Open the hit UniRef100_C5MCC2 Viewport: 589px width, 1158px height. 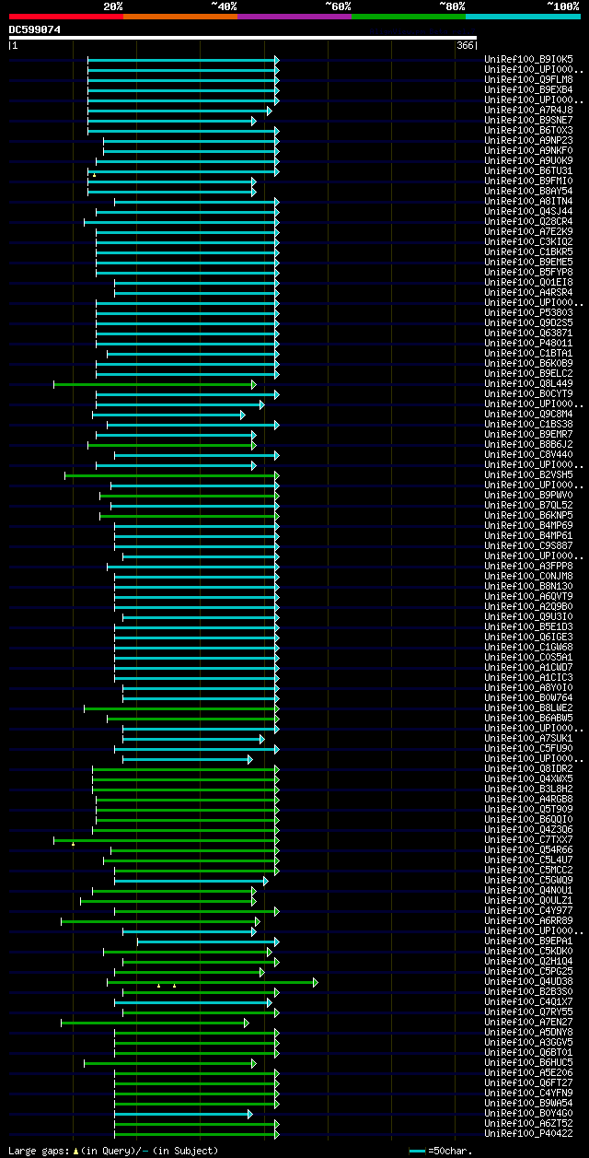[528, 870]
